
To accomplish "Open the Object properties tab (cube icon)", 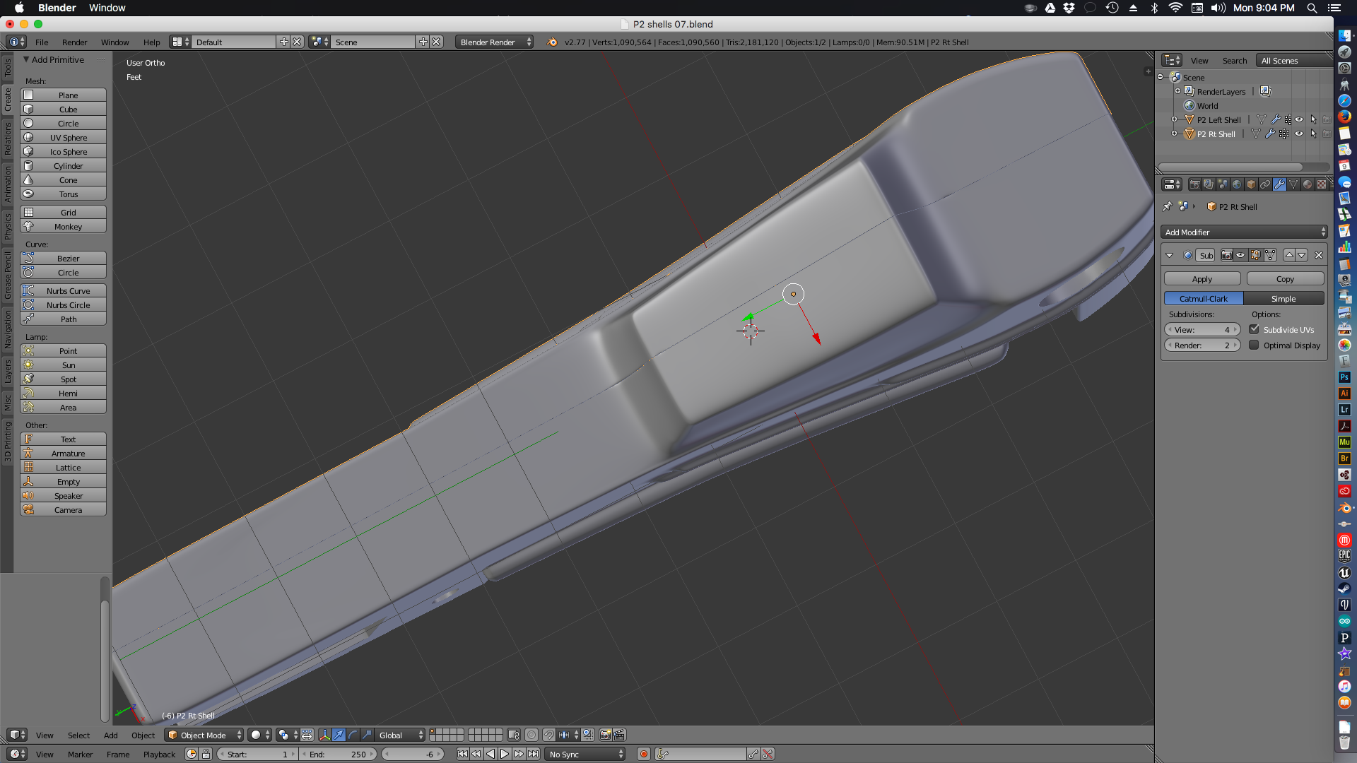I will pos(1251,184).
